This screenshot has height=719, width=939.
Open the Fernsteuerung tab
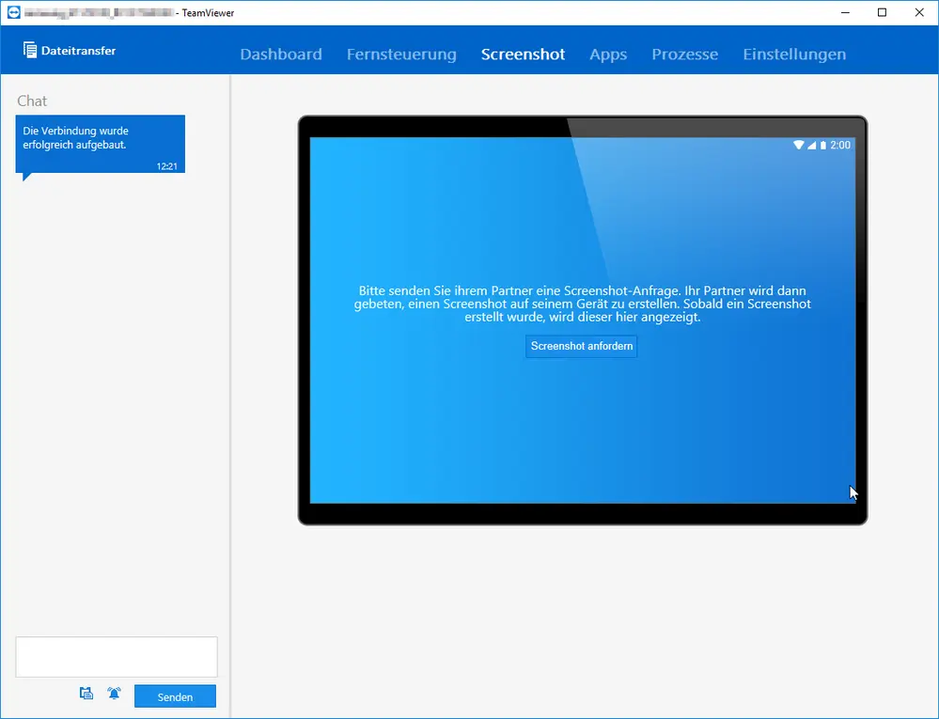coord(401,55)
